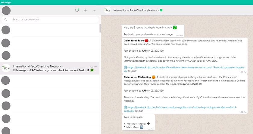Click 'The claim is misleading' explanation text
The image size is (253, 134).
click(x=184, y=99)
